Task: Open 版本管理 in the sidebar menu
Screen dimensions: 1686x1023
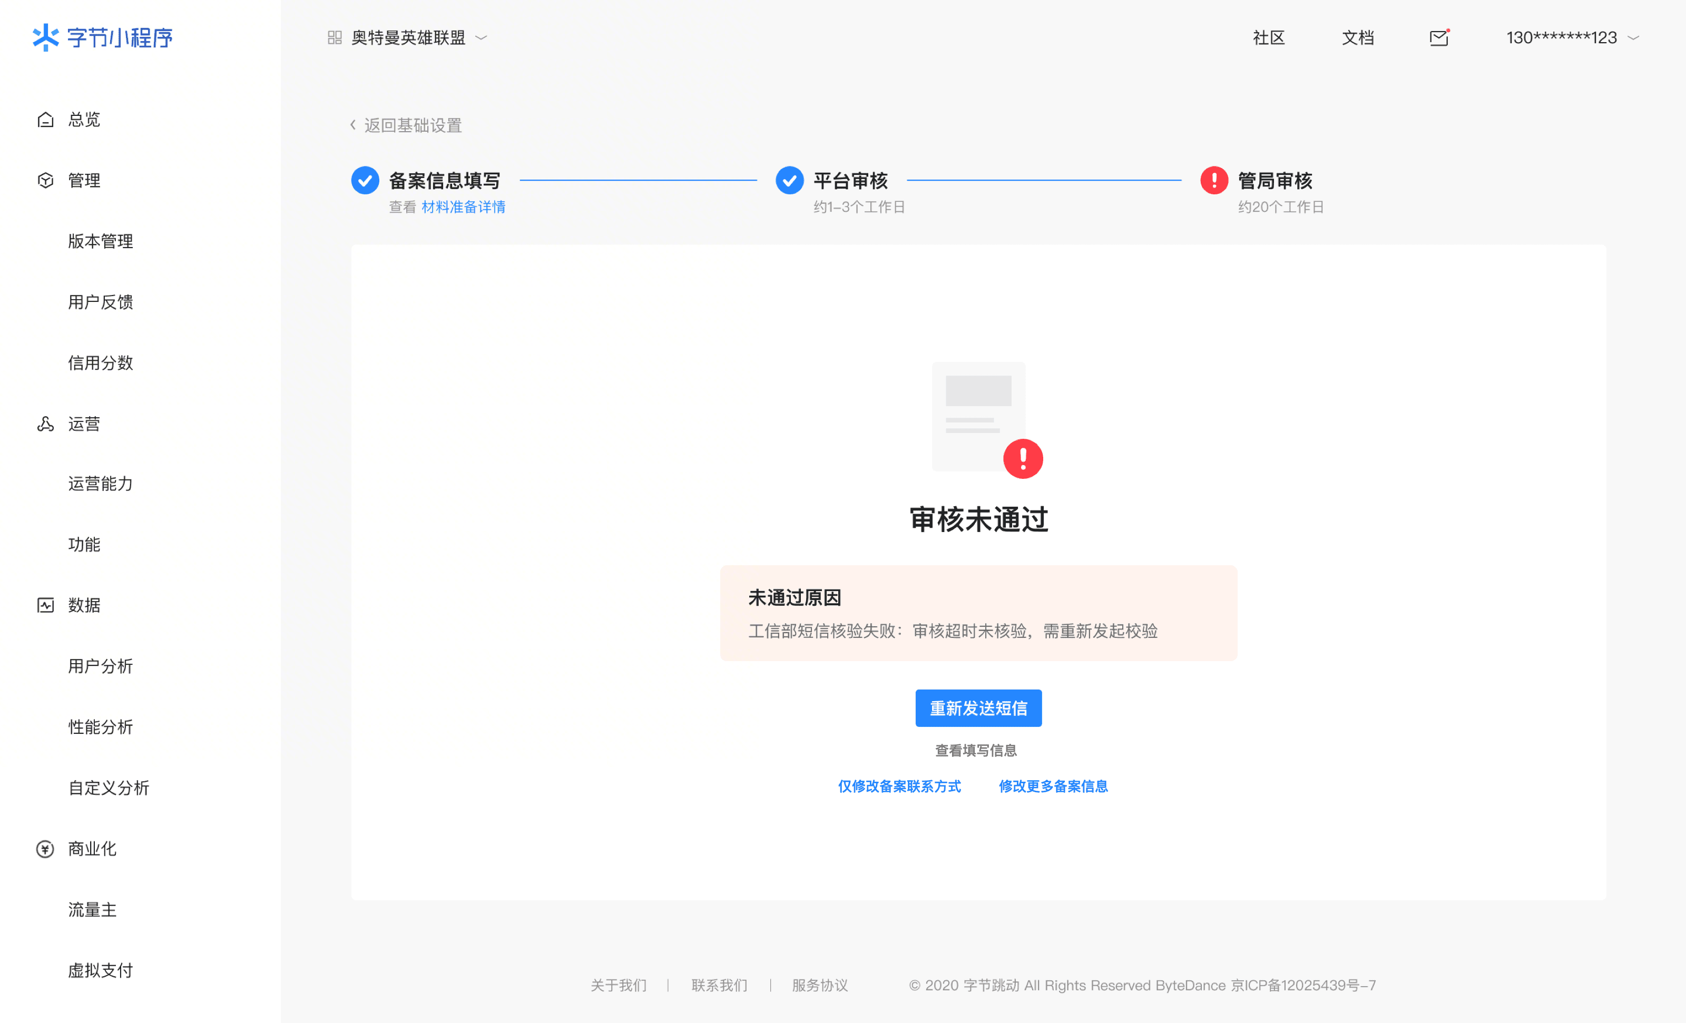Action: coord(101,242)
